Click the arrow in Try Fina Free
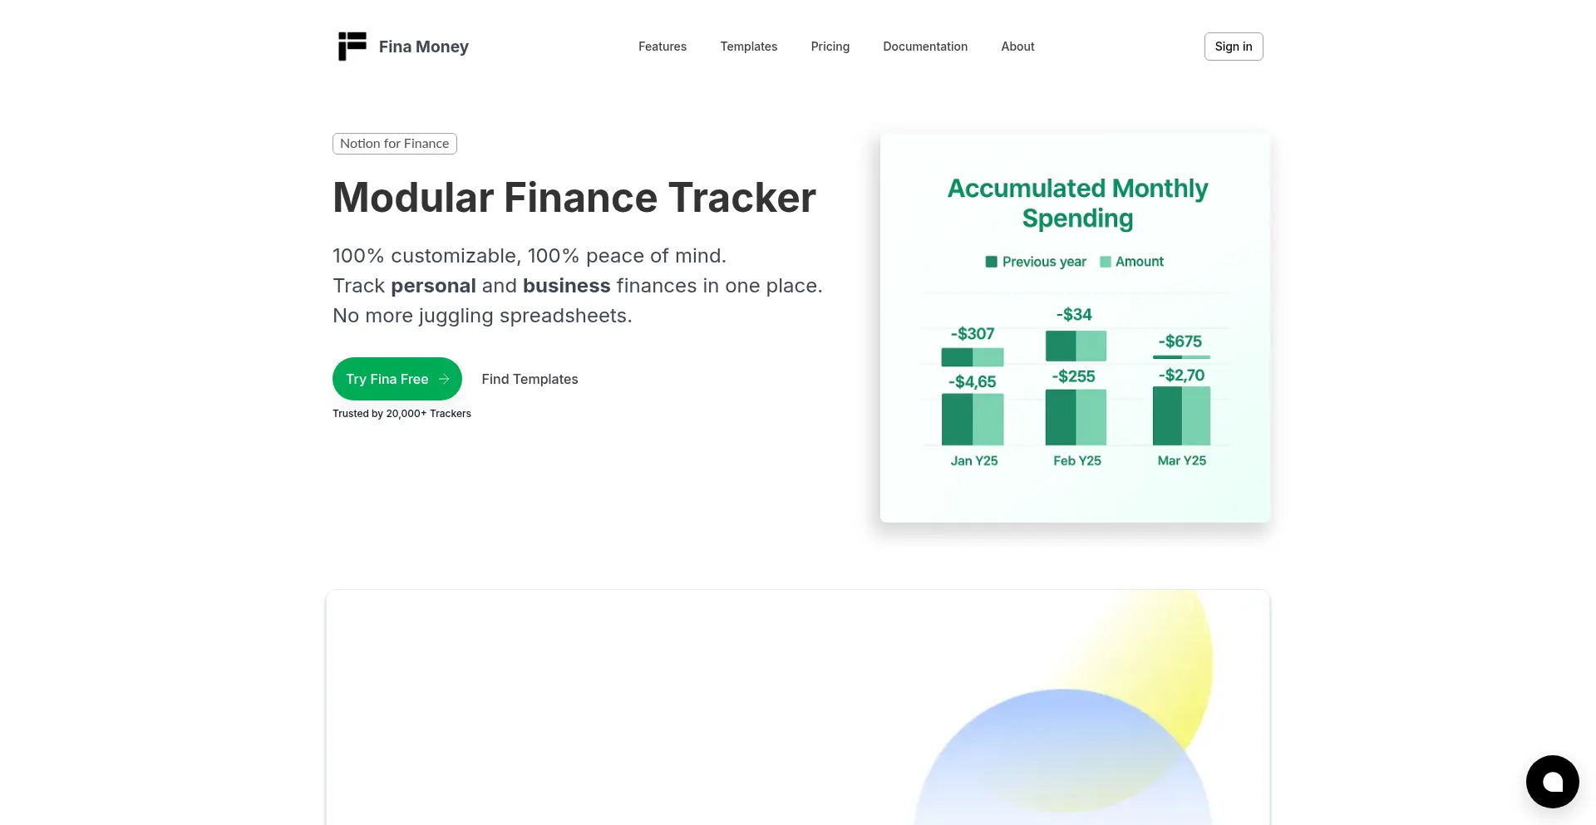Viewport: 1596px width, 825px height. (x=444, y=379)
